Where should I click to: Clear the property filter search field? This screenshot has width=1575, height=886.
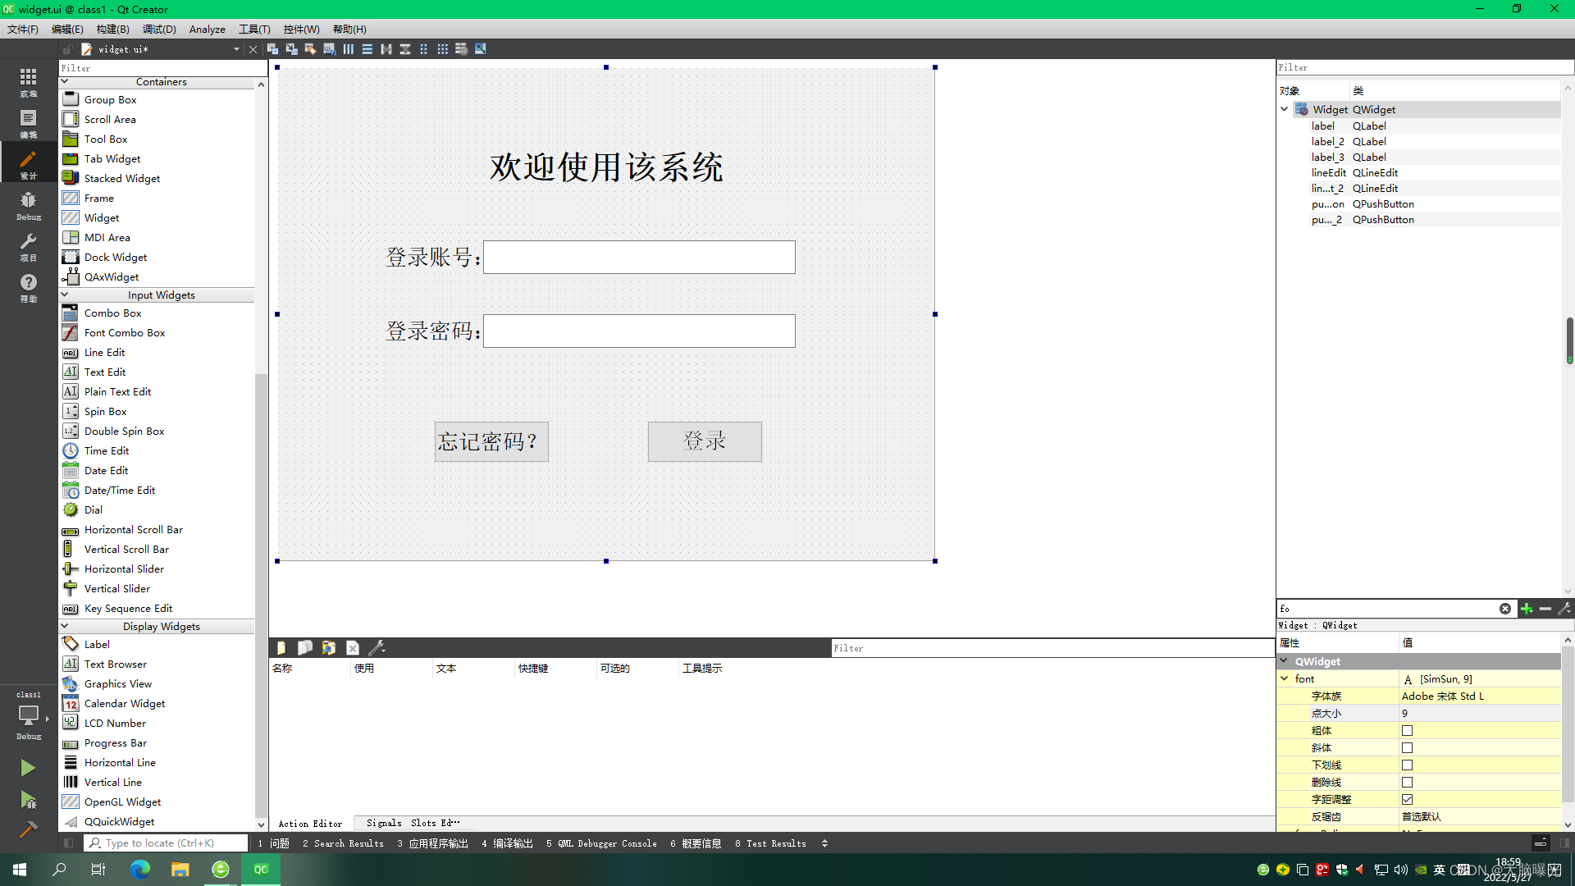pos(1505,608)
